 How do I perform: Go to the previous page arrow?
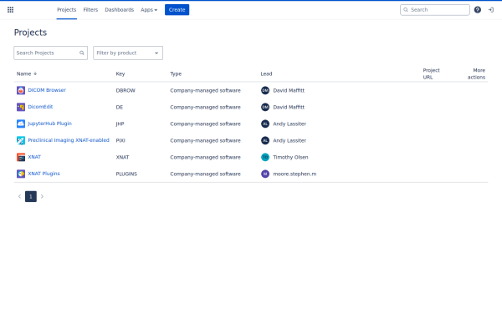pos(19,196)
